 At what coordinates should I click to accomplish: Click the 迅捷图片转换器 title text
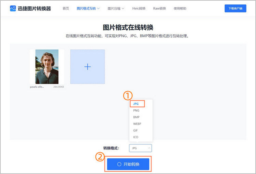[34, 8]
